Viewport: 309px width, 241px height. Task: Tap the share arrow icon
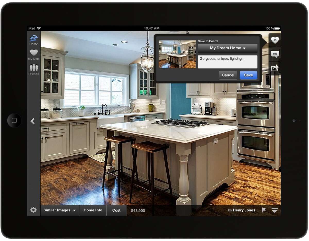point(275,68)
